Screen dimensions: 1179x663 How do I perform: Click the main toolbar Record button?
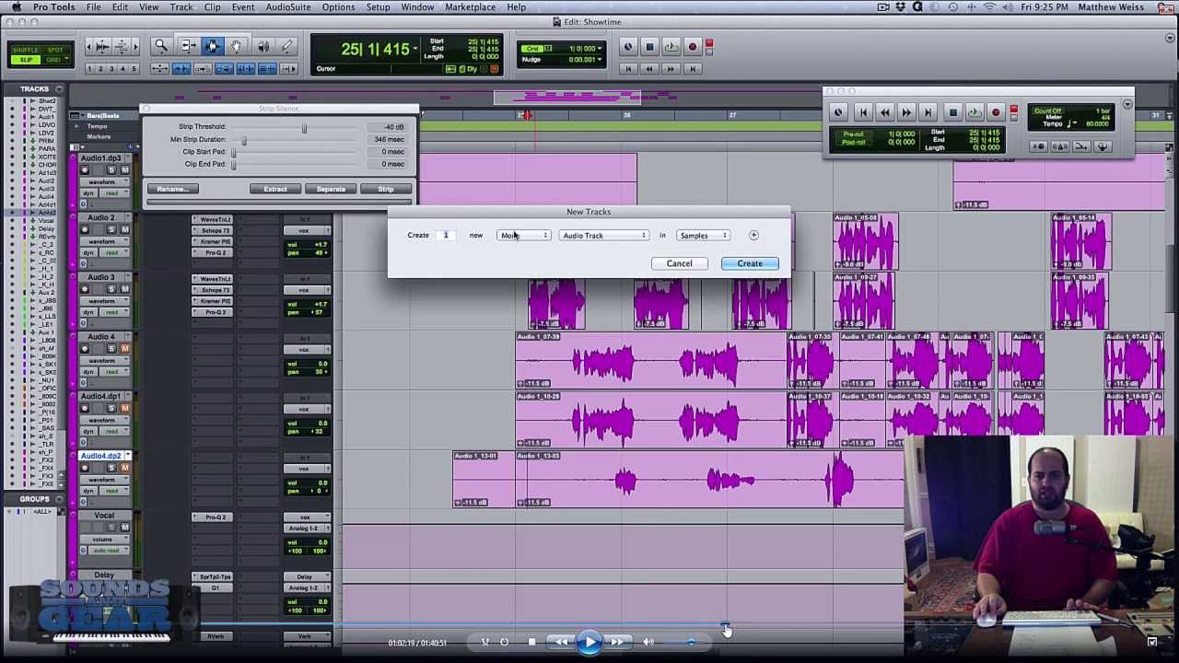(x=693, y=47)
